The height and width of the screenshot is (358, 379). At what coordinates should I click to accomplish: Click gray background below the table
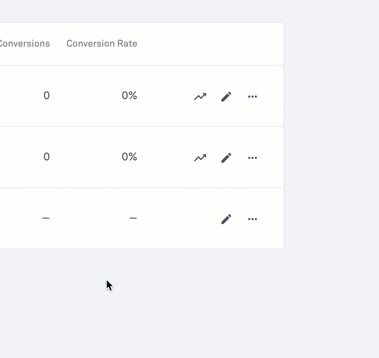(189, 302)
